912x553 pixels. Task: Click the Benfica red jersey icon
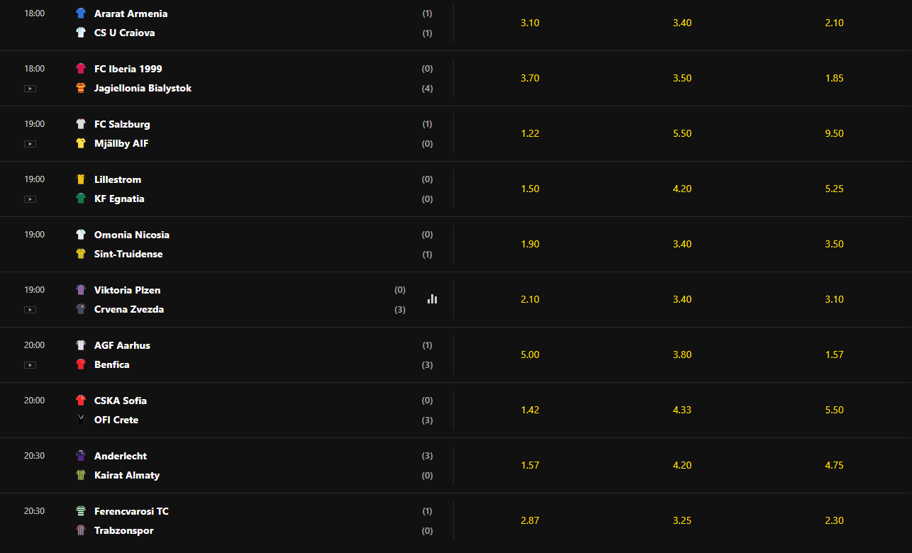tap(81, 364)
